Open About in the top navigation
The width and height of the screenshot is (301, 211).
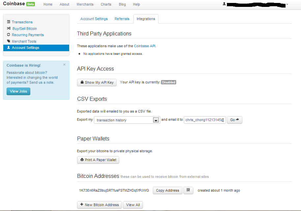(64, 4)
